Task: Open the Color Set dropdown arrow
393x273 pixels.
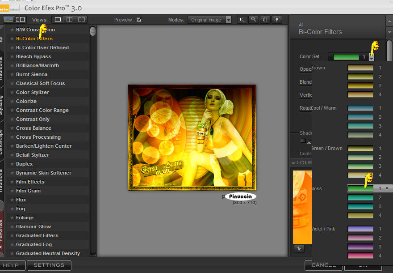Action: coord(372,57)
